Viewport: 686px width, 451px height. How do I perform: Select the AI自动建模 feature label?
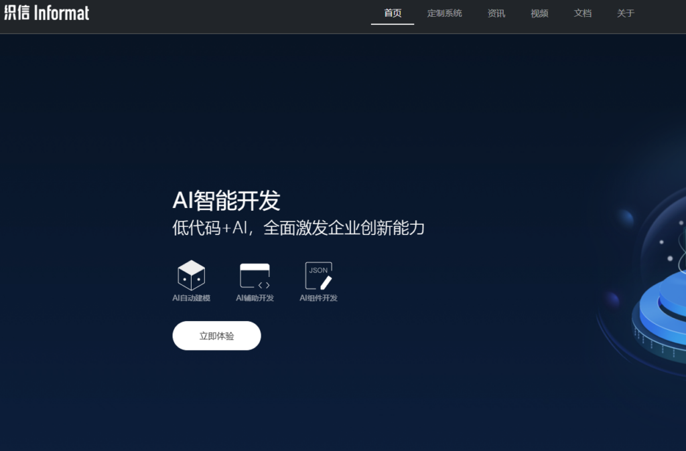point(191,298)
